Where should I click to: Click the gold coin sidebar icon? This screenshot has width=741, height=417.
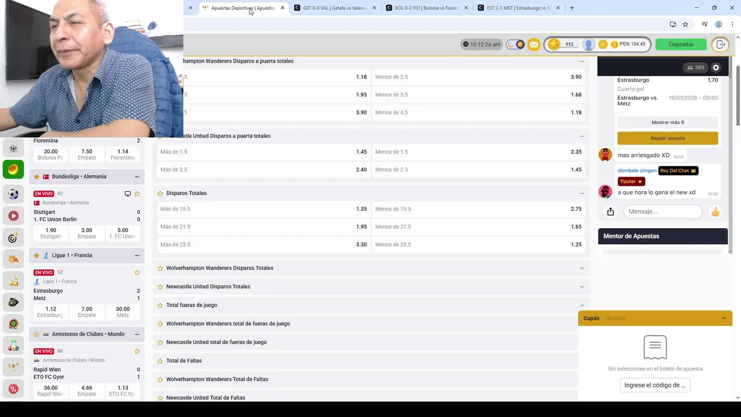pyautogui.click(x=13, y=169)
